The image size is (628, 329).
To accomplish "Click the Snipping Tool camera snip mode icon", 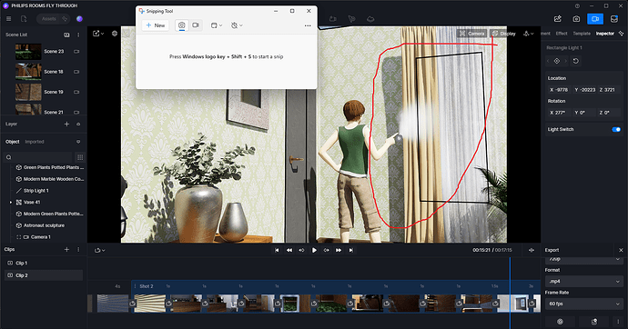I will click(181, 25).
